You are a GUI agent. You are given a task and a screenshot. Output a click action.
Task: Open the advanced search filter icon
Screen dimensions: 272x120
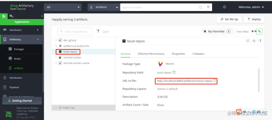point(208,7)
